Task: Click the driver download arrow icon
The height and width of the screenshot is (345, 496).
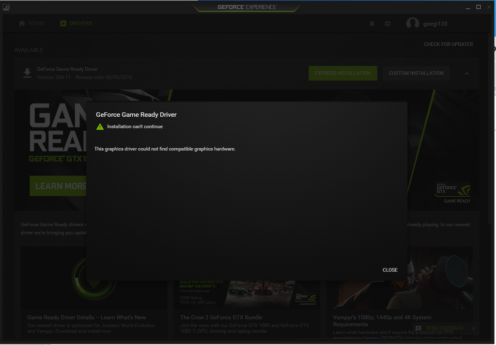Action: tap(28, 73)
